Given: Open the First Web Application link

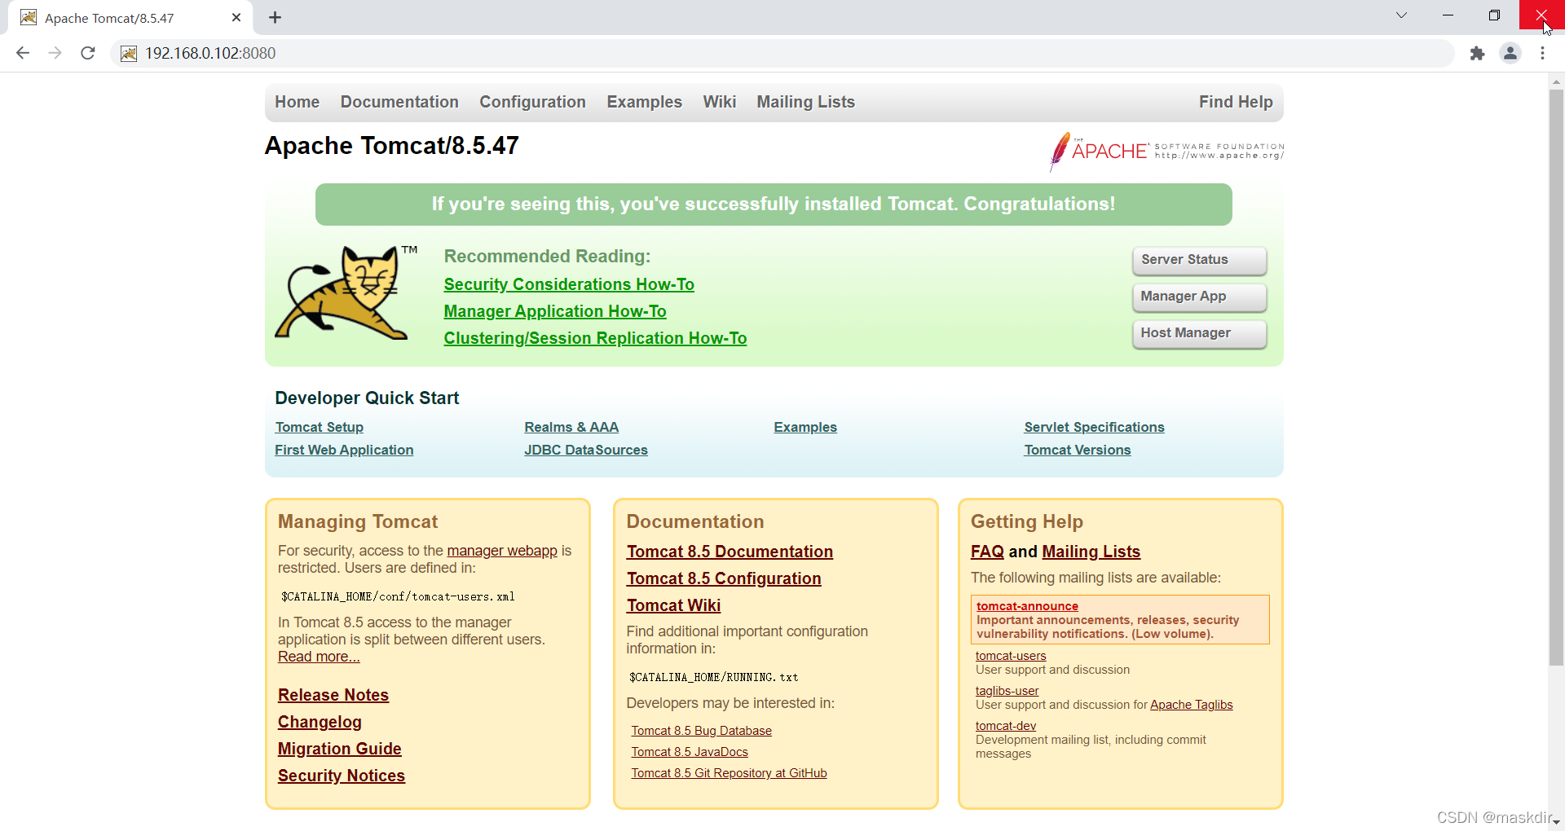Looking at the screenshot, I should 344,450.
